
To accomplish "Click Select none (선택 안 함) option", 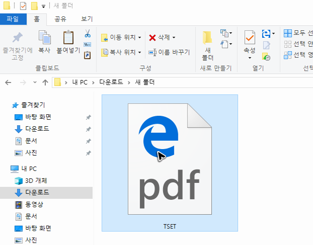I will click(x=298, y=44).
